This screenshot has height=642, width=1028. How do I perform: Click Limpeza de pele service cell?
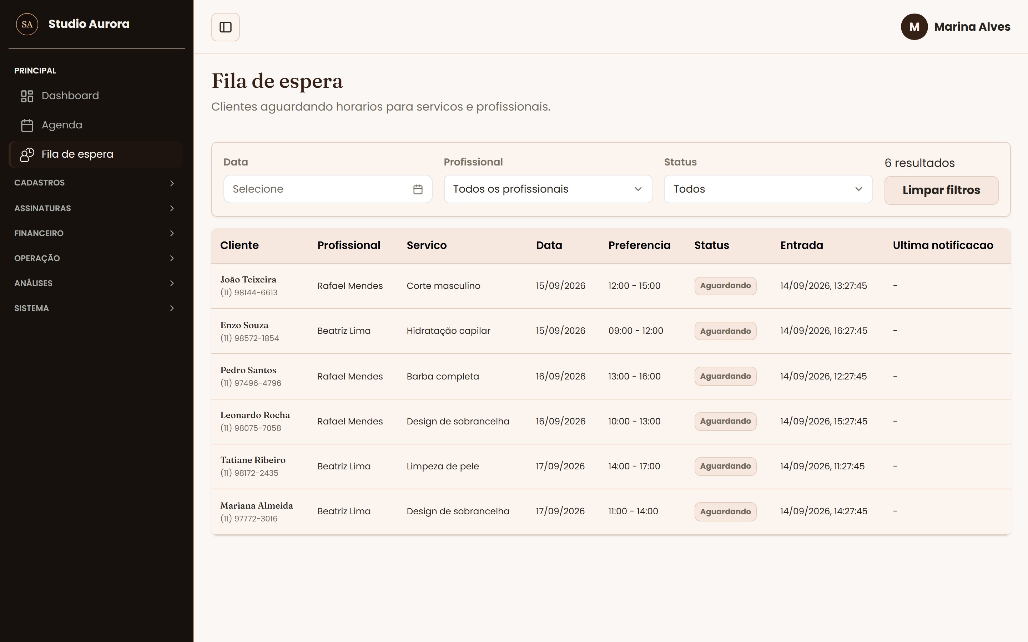(x=443, y=466)
